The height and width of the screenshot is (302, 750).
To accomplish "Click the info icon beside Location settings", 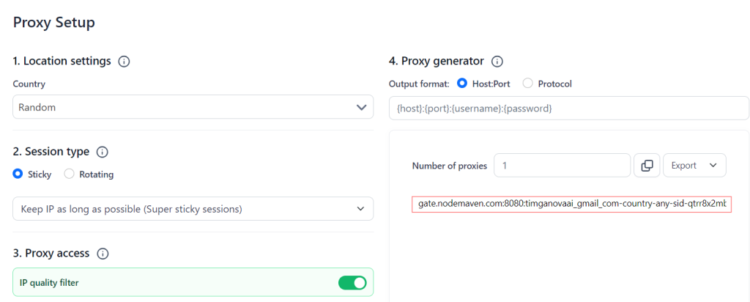I will 125,61.
